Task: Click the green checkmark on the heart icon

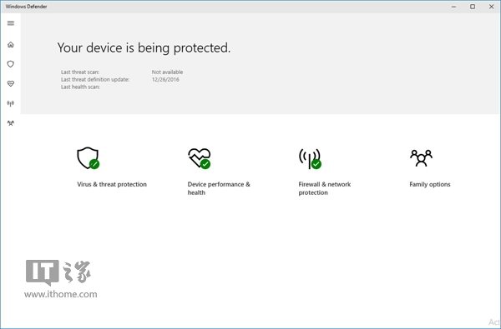Action: coord(205,164)
